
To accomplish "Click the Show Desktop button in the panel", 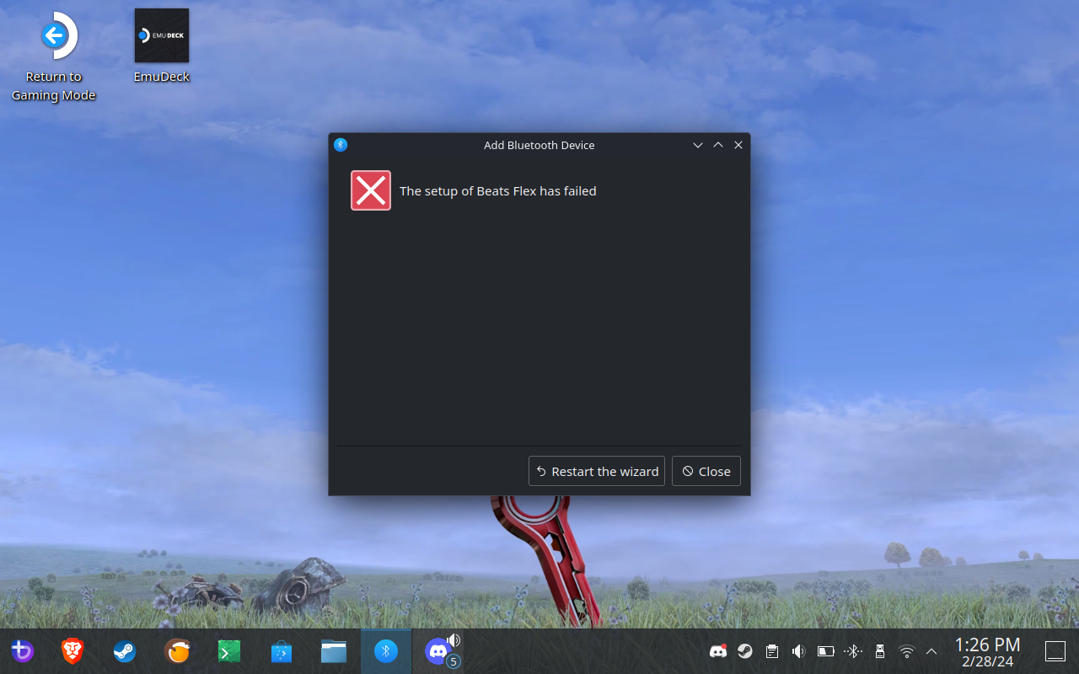I will coord(1055,651).
